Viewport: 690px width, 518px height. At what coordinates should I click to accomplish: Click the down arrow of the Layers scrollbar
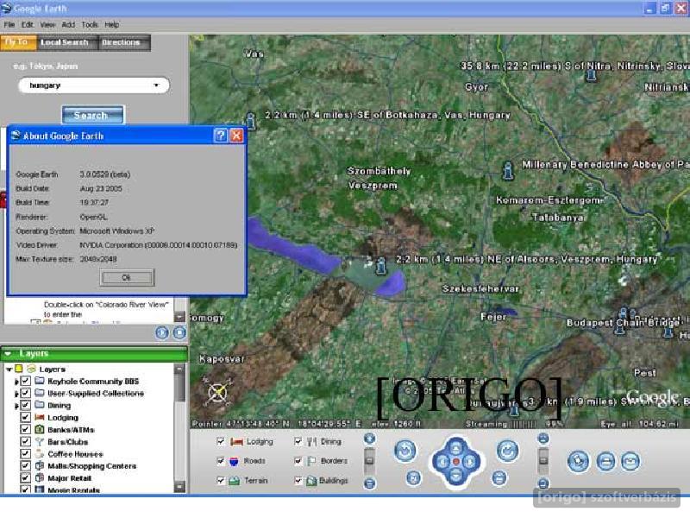tap(179, 486)
